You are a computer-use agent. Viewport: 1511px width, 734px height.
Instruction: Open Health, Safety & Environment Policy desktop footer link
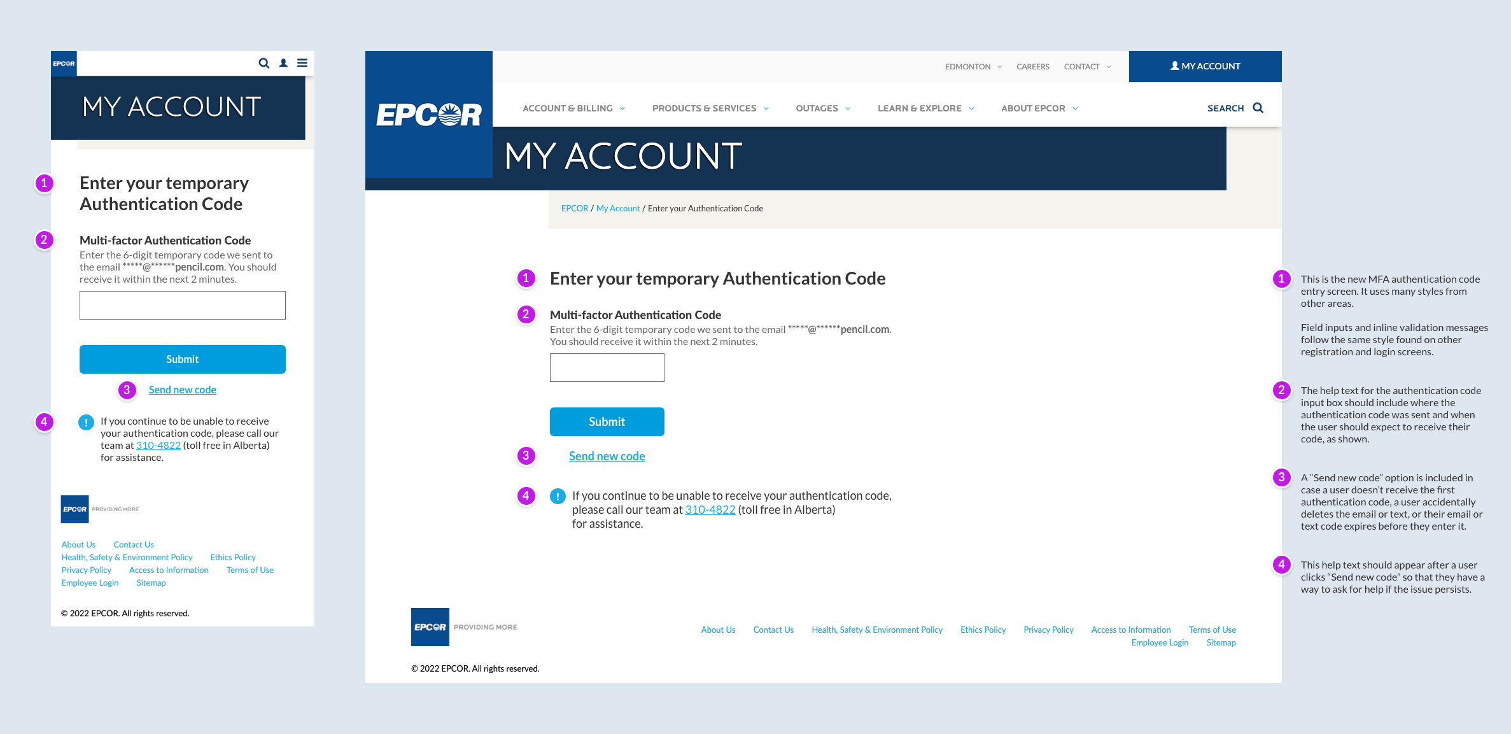877,630
